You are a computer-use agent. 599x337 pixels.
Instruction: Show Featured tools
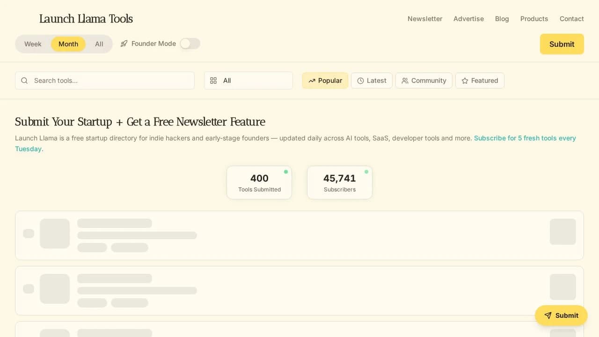[x=480, y=81]
